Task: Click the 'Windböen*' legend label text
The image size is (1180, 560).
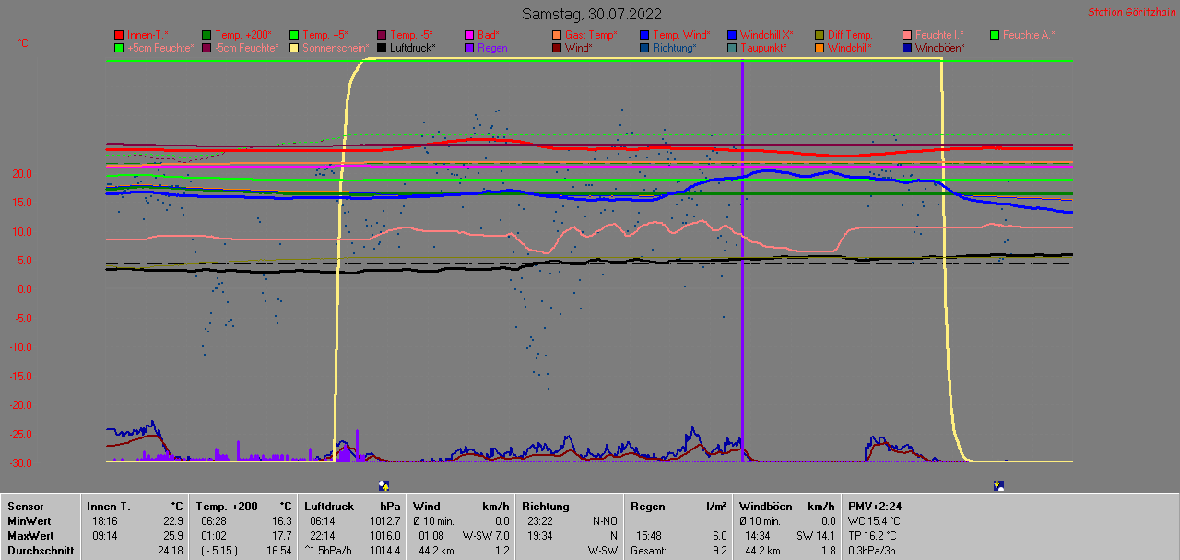Action: click(x=940, y=48)
